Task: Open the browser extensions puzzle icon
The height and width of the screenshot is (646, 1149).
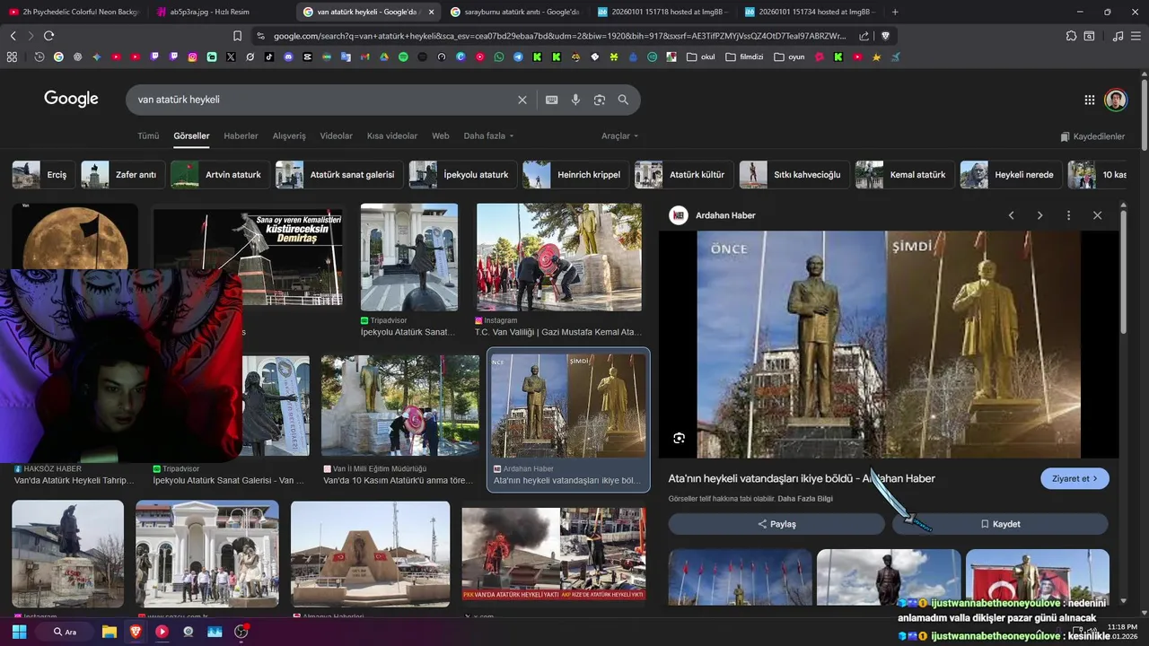Action: coord(1071,36)
